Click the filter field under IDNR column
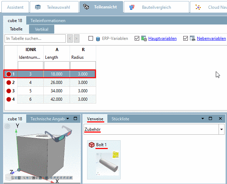 [x=30, y=65]
